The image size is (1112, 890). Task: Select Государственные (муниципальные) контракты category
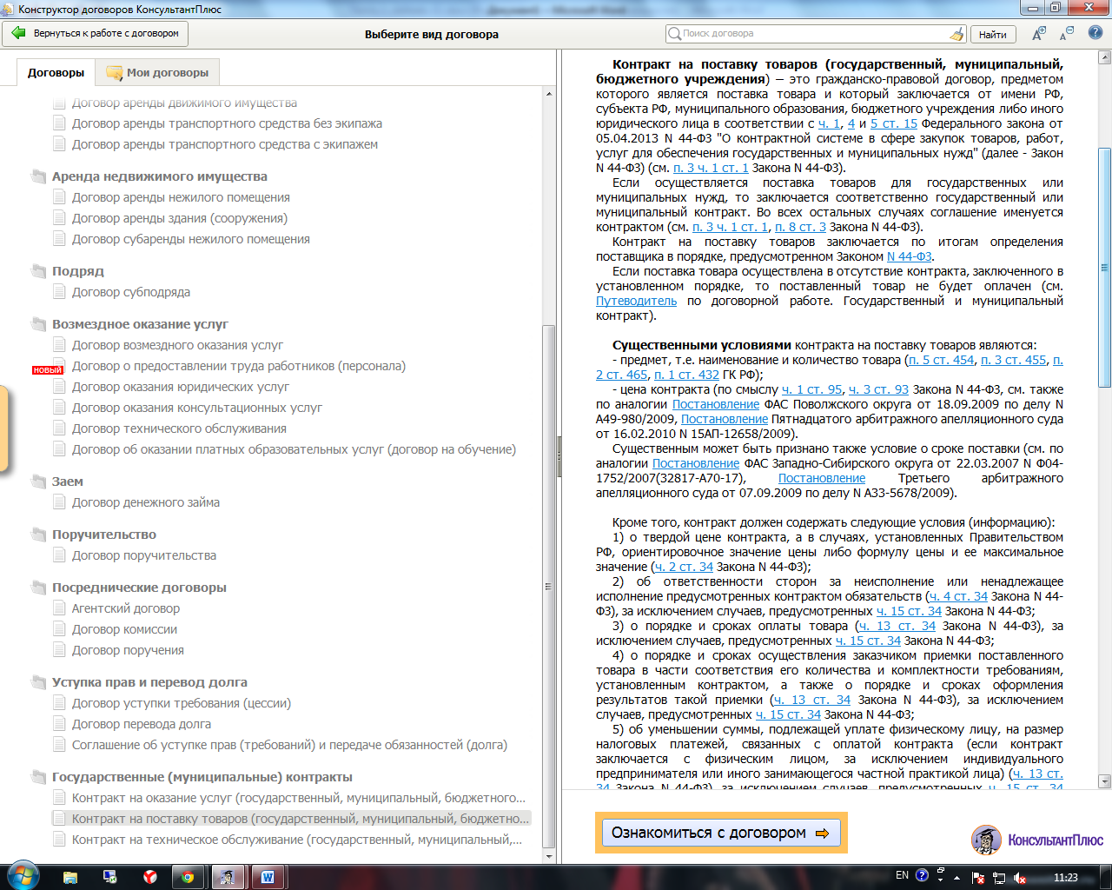click(202, 777)
